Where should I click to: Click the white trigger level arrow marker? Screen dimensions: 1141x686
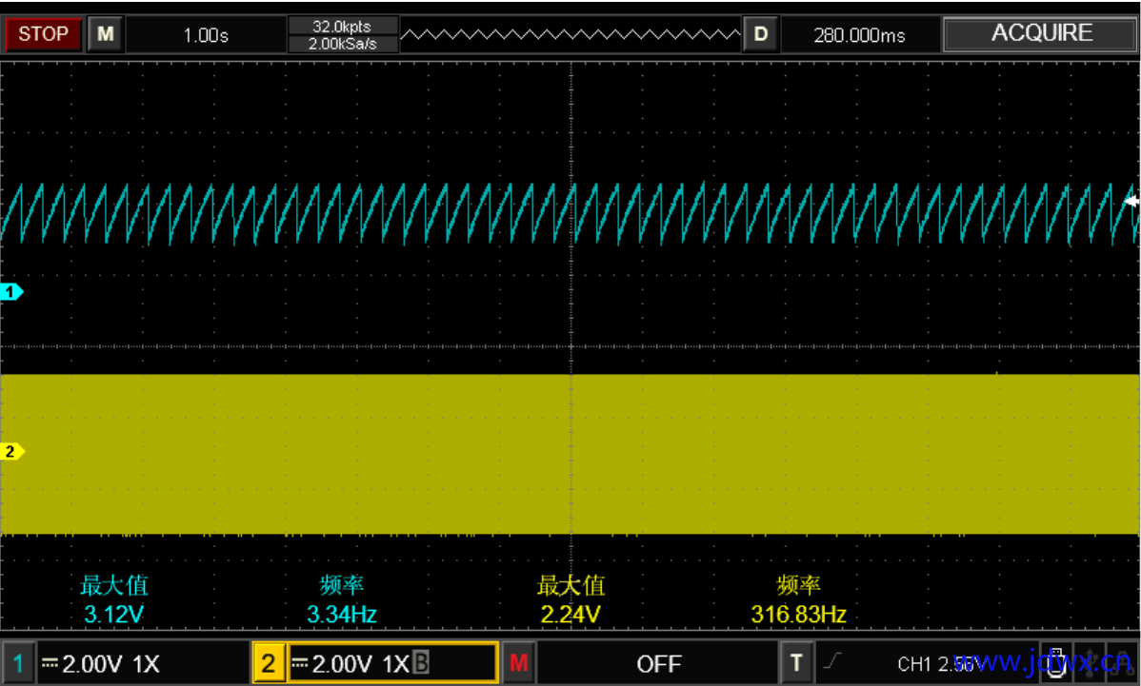(1132, 202)
